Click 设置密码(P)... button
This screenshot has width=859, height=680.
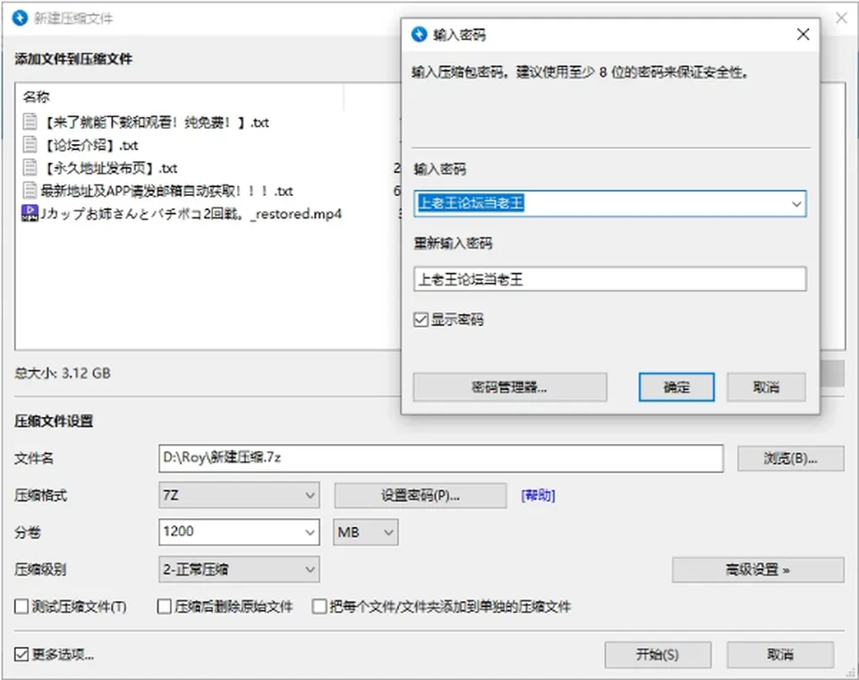421,496
